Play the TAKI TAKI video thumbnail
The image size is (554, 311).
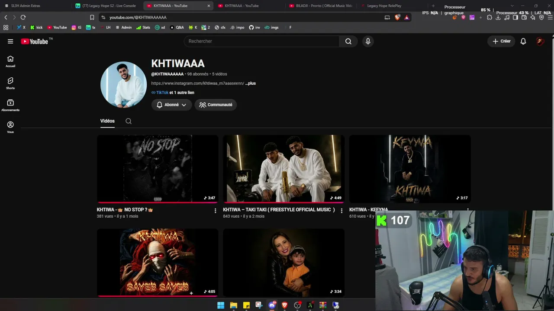(x=283, y=169)
